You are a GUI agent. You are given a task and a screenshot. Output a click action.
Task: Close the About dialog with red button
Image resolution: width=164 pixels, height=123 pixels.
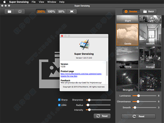point(62,36)
